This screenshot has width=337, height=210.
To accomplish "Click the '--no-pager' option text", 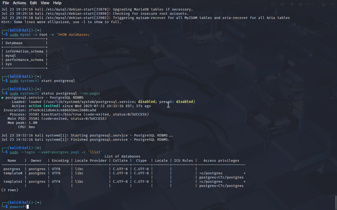I will coord(90,93).
